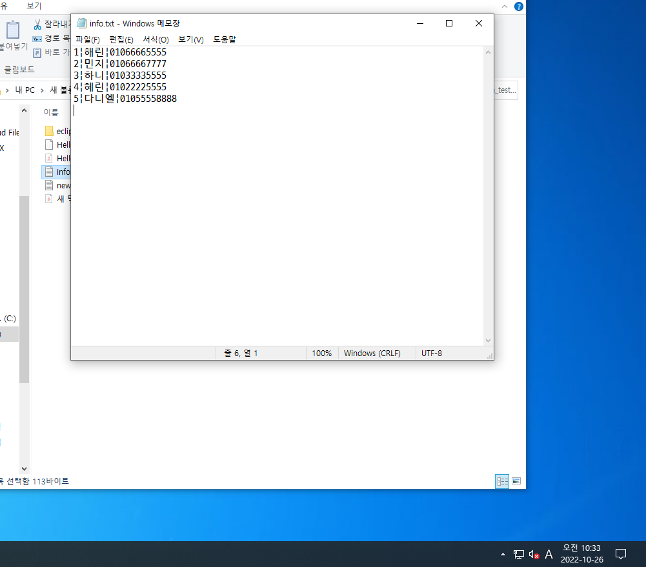
Task: Show hidden tray icons with taskbar arrow
Action: (x=503, y=554)
